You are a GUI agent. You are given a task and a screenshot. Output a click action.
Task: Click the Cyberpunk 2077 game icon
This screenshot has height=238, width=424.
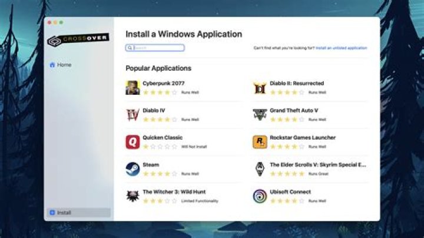[132, 88]
